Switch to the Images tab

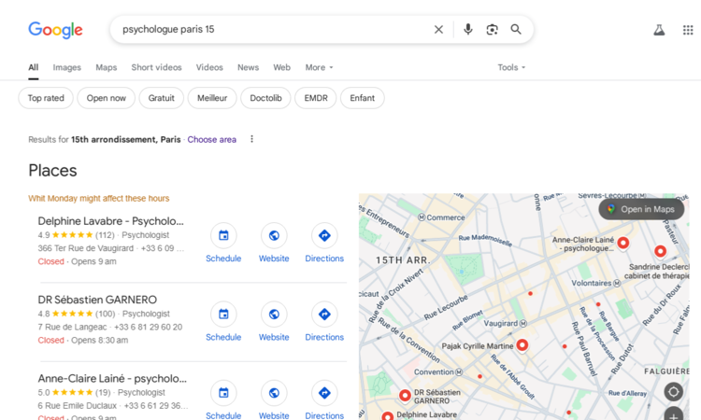click(x=67, y=67)
